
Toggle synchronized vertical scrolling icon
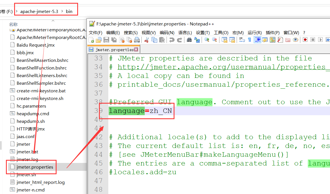pyautogui.click(x=224, y=40)
